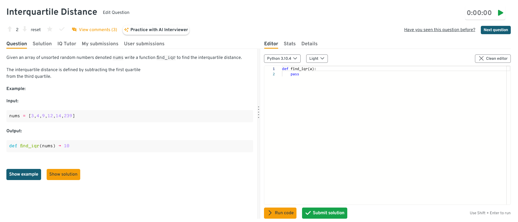Image resolution: width=518 pixels, height=222 pixels.
Task: Open the Light theme dropdown
Action: pyautogui.click(x=317, y=59)
